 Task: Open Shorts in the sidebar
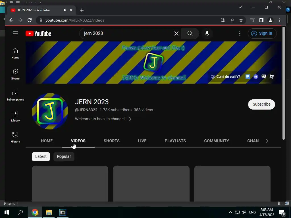click(15, 74)
